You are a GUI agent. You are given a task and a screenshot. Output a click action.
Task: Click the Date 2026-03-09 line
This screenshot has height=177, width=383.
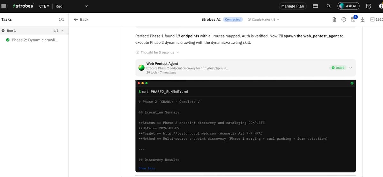[159, 128]
